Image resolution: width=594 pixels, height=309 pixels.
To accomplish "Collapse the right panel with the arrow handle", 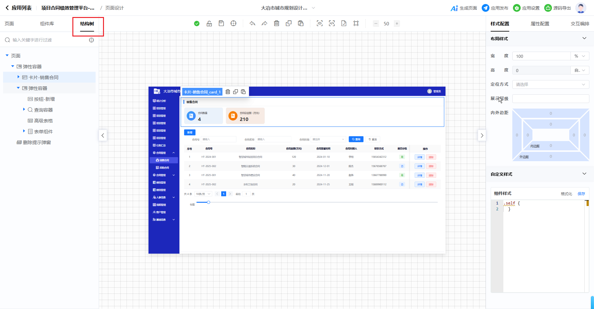I will pyautogui.click(x=482, y=135).
